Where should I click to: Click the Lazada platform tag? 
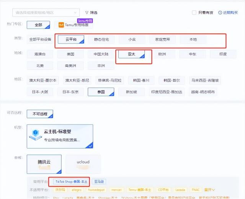click(x=180, y=190)
